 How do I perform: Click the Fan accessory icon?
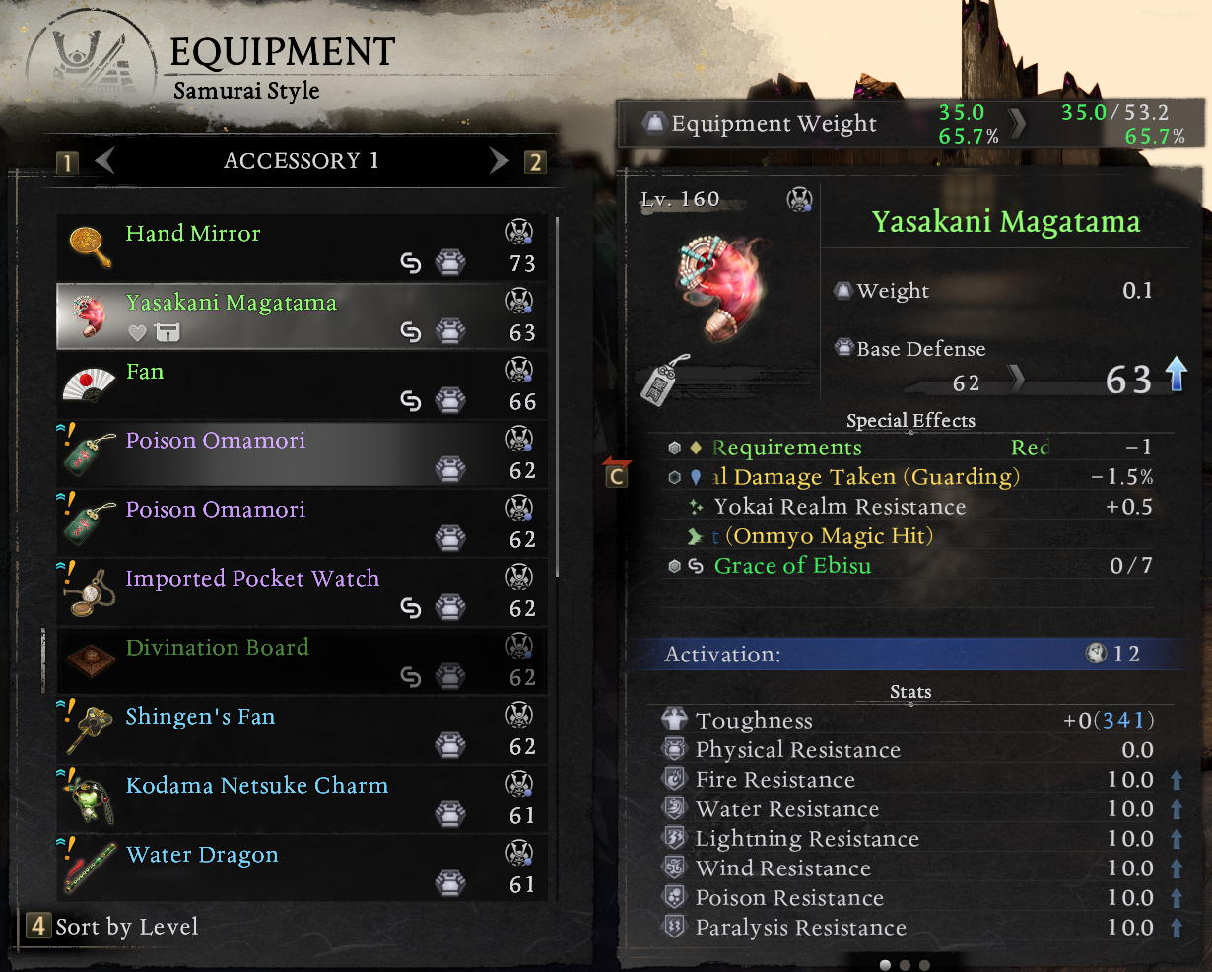coord(90,384)
